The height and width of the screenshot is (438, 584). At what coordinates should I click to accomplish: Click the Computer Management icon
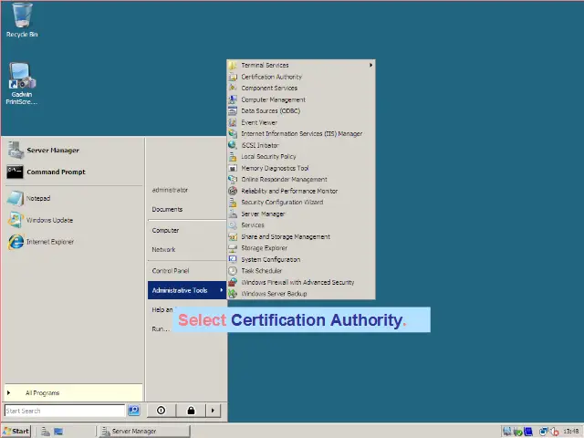click(233, 99)
